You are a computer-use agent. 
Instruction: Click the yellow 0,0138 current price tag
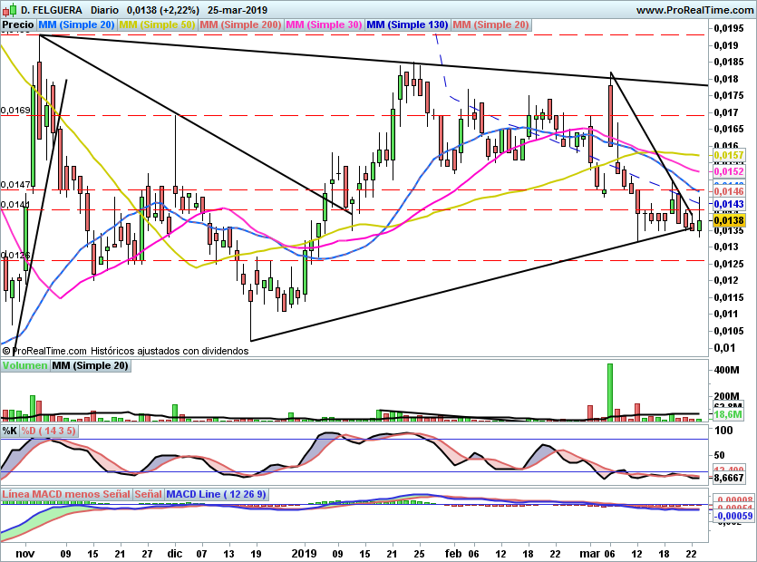tap(729, 220)
